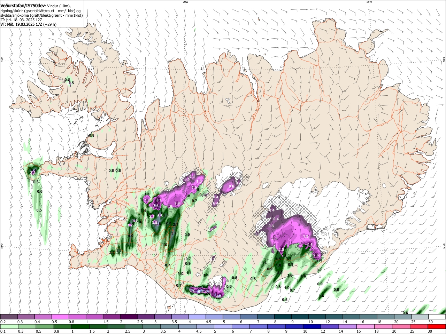Click the medium green 0.5–0.8 rain legend swatch

(x=44, y=327)
